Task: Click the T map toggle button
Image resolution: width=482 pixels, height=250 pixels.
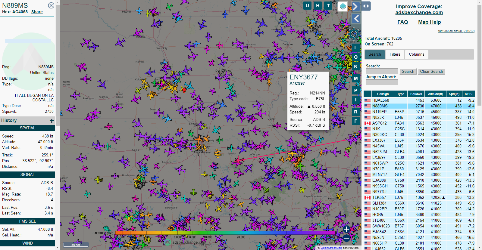Action: point(328,5)
